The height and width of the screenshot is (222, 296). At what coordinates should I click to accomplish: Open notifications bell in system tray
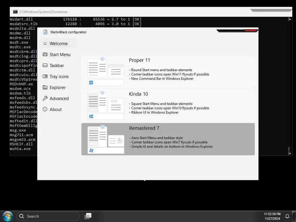(287, 216)
